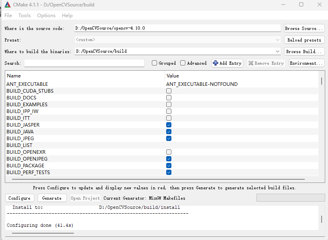The width and height of the screenshot is (328, 240).
Task: Click the empty progress bar
Action: pos(291,198)
